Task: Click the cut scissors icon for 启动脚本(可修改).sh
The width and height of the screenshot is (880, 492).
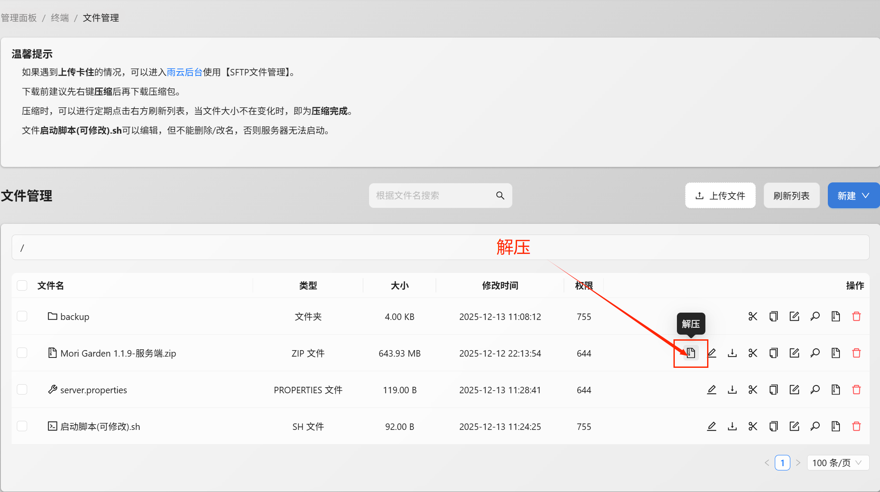Action: 753,426
